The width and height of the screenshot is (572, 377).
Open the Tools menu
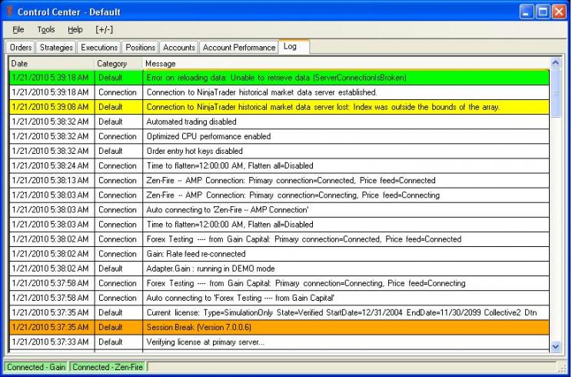pyautogui.click(x=46, y=29)
